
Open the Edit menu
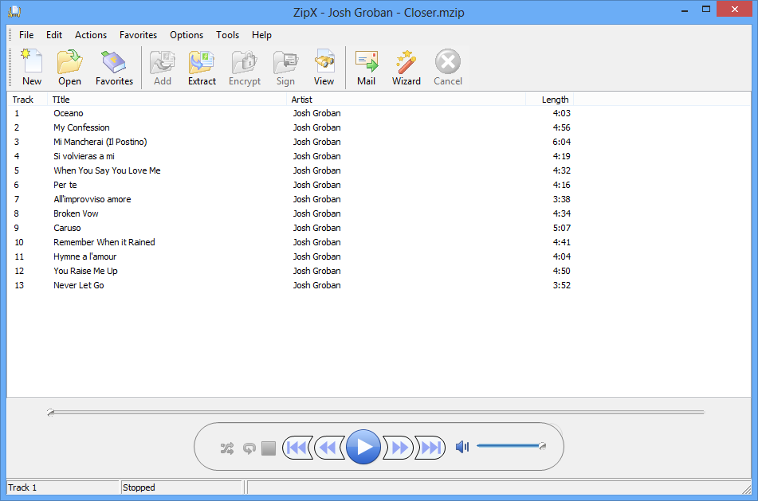tap(54, 35)
